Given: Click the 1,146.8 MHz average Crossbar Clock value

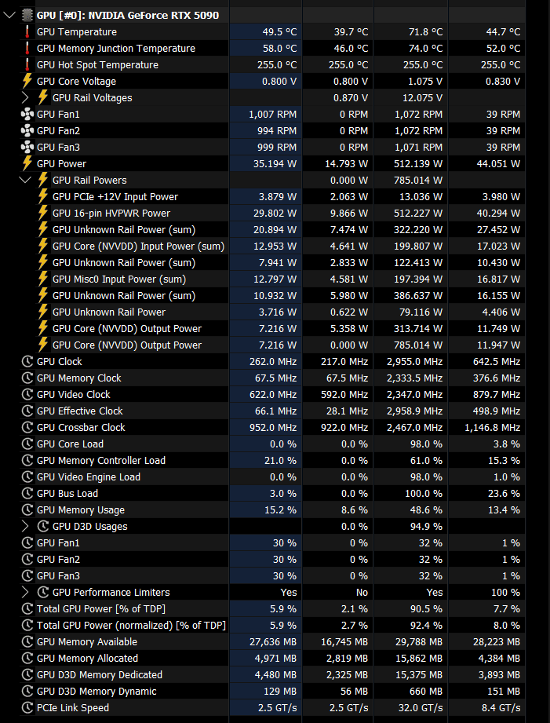Looking at the screenshot, I should 493,427.
